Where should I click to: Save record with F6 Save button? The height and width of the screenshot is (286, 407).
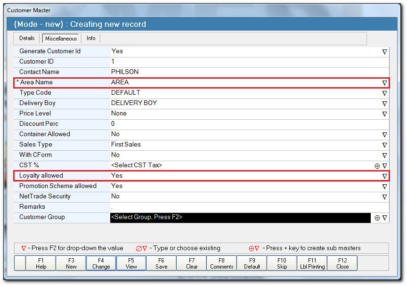coord(161,263)
